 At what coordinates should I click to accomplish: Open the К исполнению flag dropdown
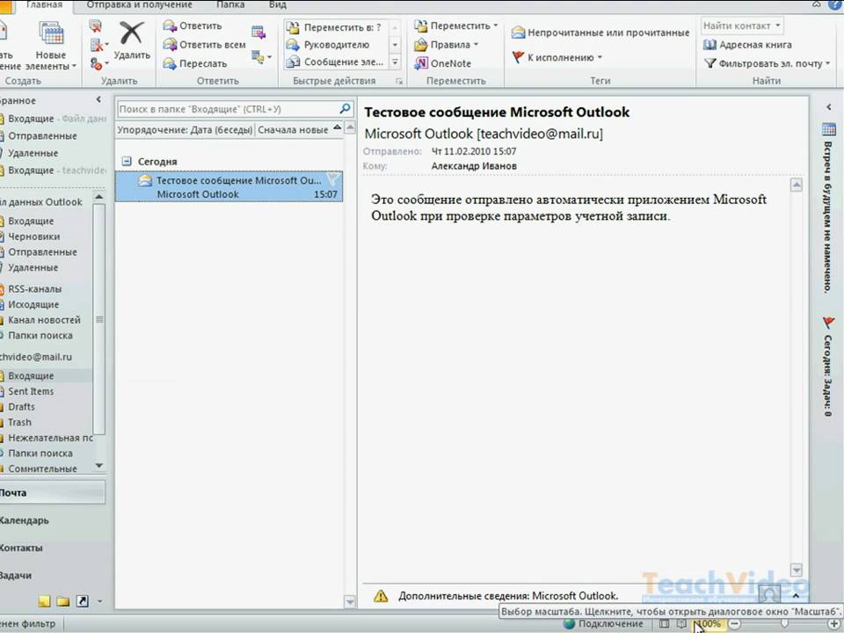(557, 57)
